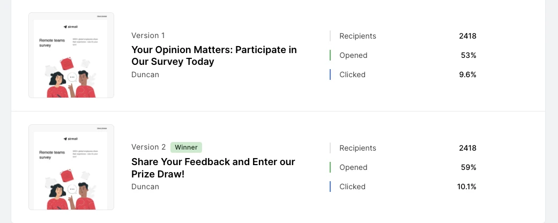The height and width of the screenshot is (223, 558).
Task: Click the sender name Duncan under Version 1
Action: (x=145, y=75)
